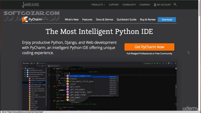
Task: Open the SUPPORT menu item
Action: point(114,5)
